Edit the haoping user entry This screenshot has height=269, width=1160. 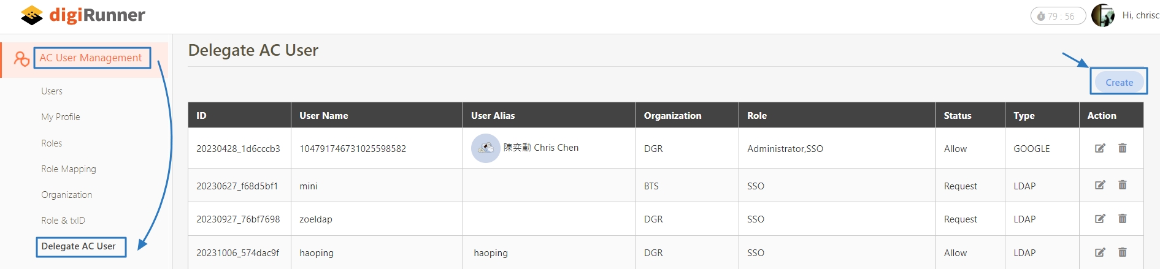[1100, 252]
